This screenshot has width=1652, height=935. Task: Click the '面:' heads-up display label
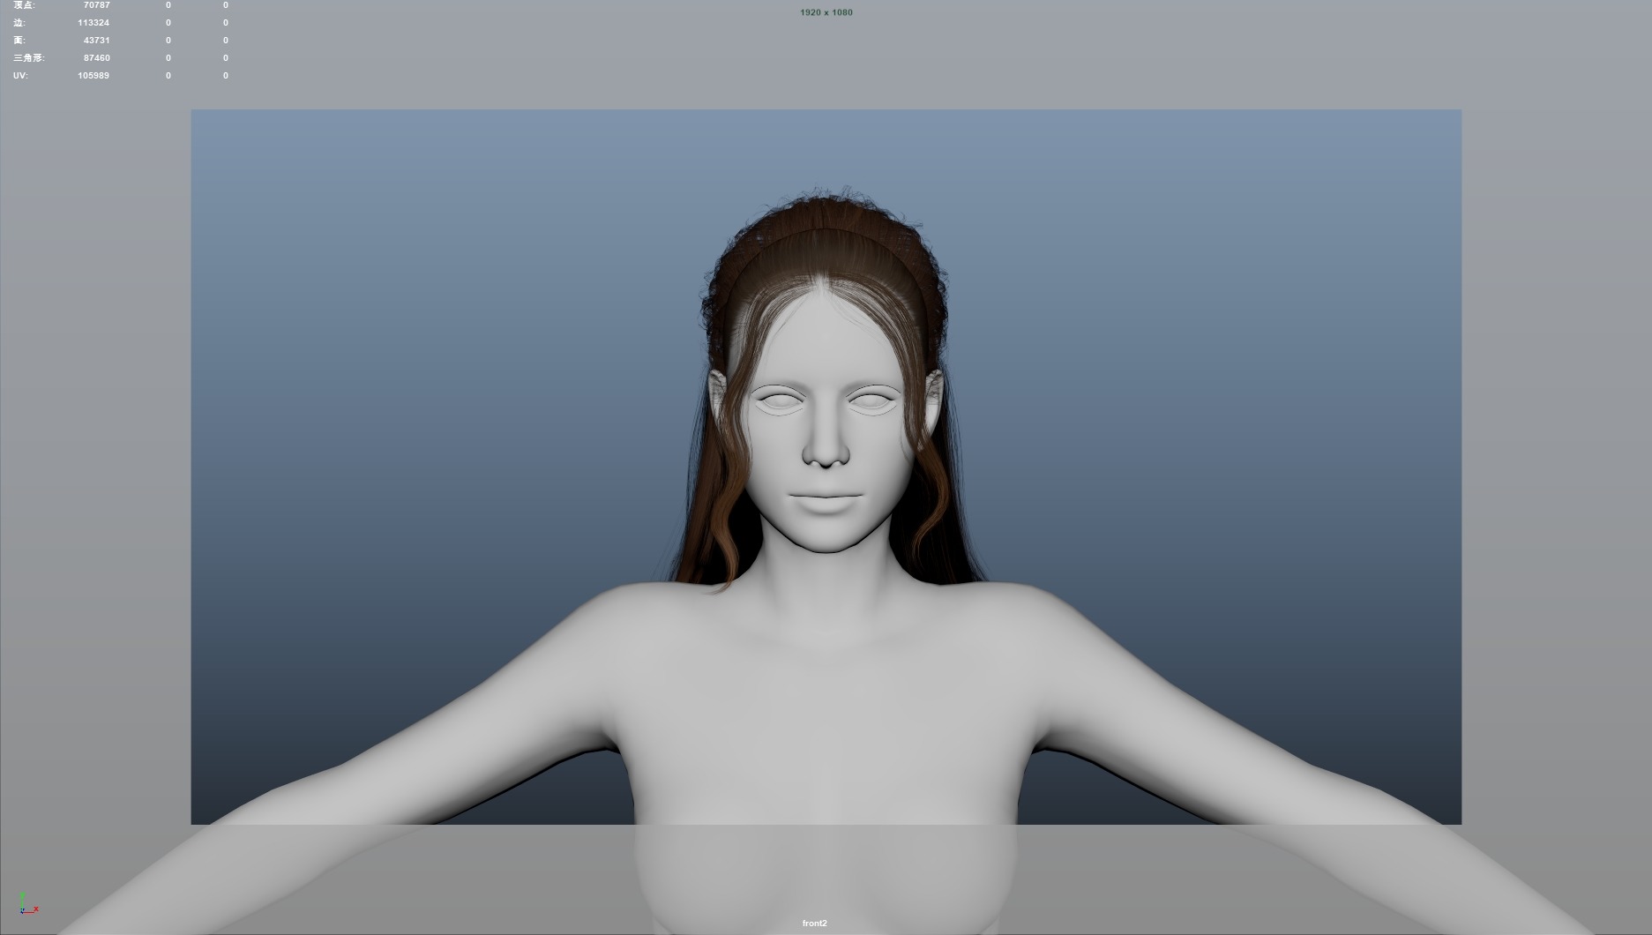pyautogui.click(x=19, y=41)
